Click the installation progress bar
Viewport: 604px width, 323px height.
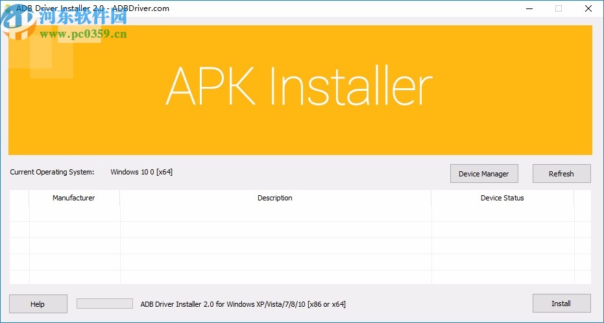(105, 304)
